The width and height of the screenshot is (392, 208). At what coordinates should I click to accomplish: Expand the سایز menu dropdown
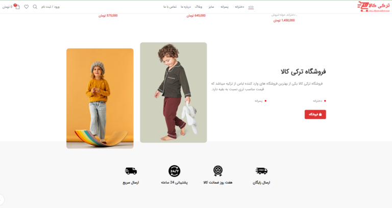tap(210, 7)
